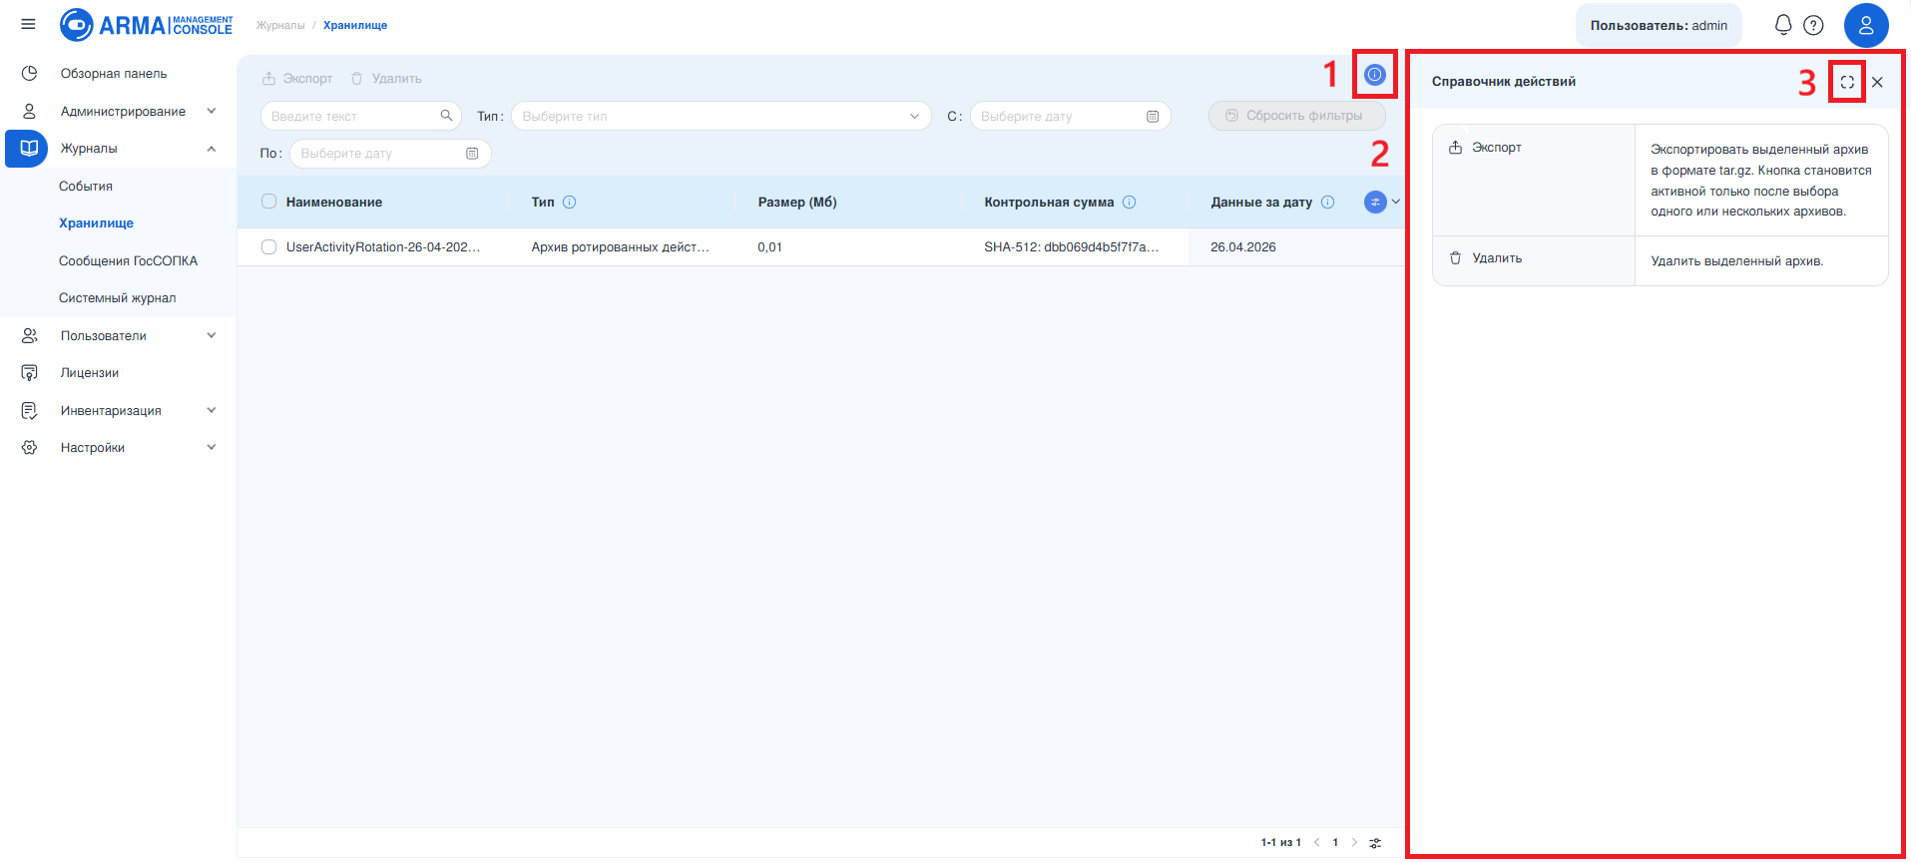Screen dimensions: 1911x863
Task: Select the UserActivityRotation archive checkbox
Action: point(268,247)
